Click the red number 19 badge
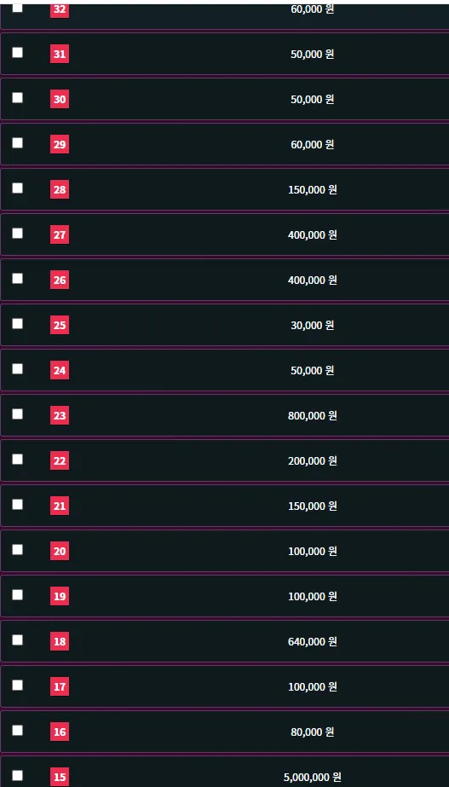 coord(60,596)
